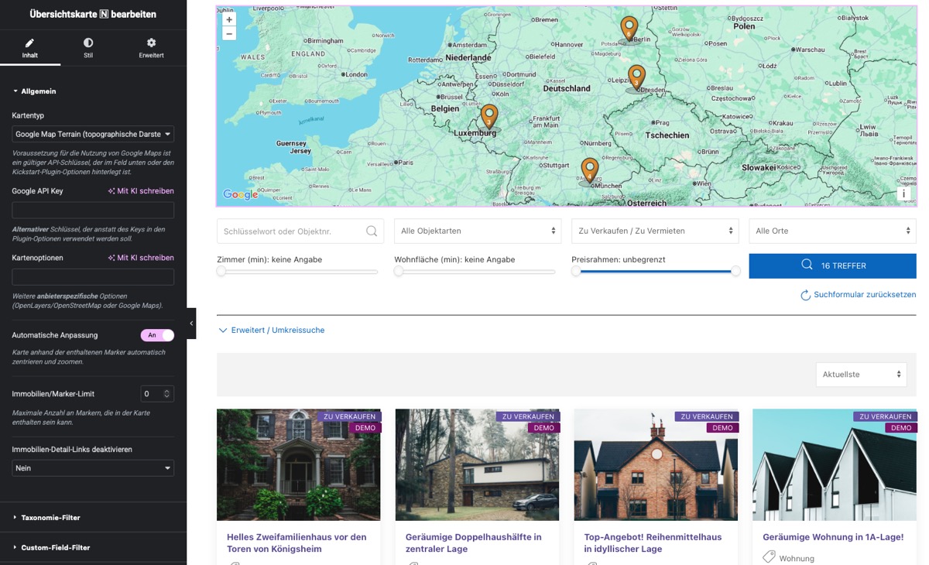The height and width of the screenshot is (565, 929).
Task: Collapse the editor side panel
Action: (x=191, y=324)
